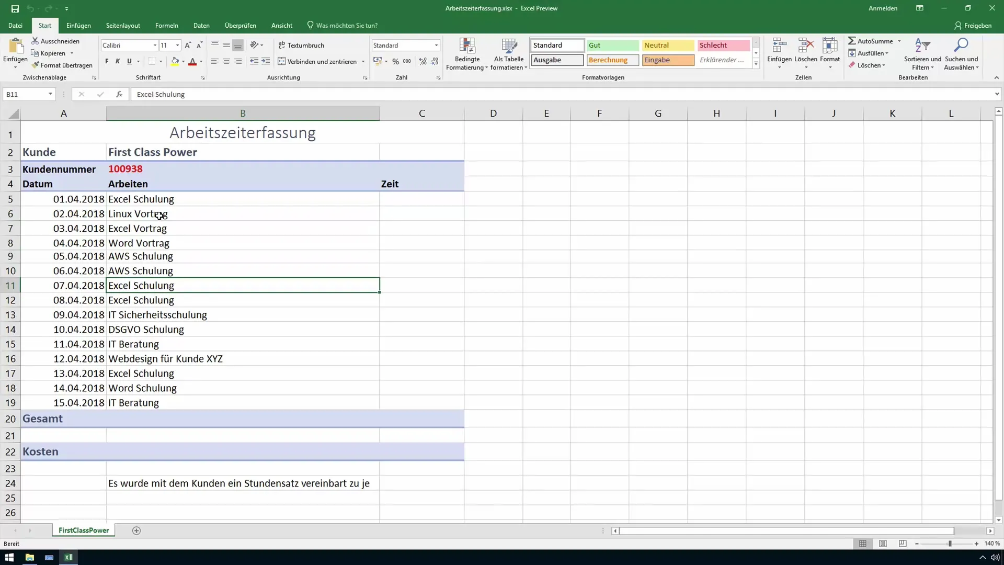Expand Formatvorlagen gallery more arrow

[x=756, y=64]
